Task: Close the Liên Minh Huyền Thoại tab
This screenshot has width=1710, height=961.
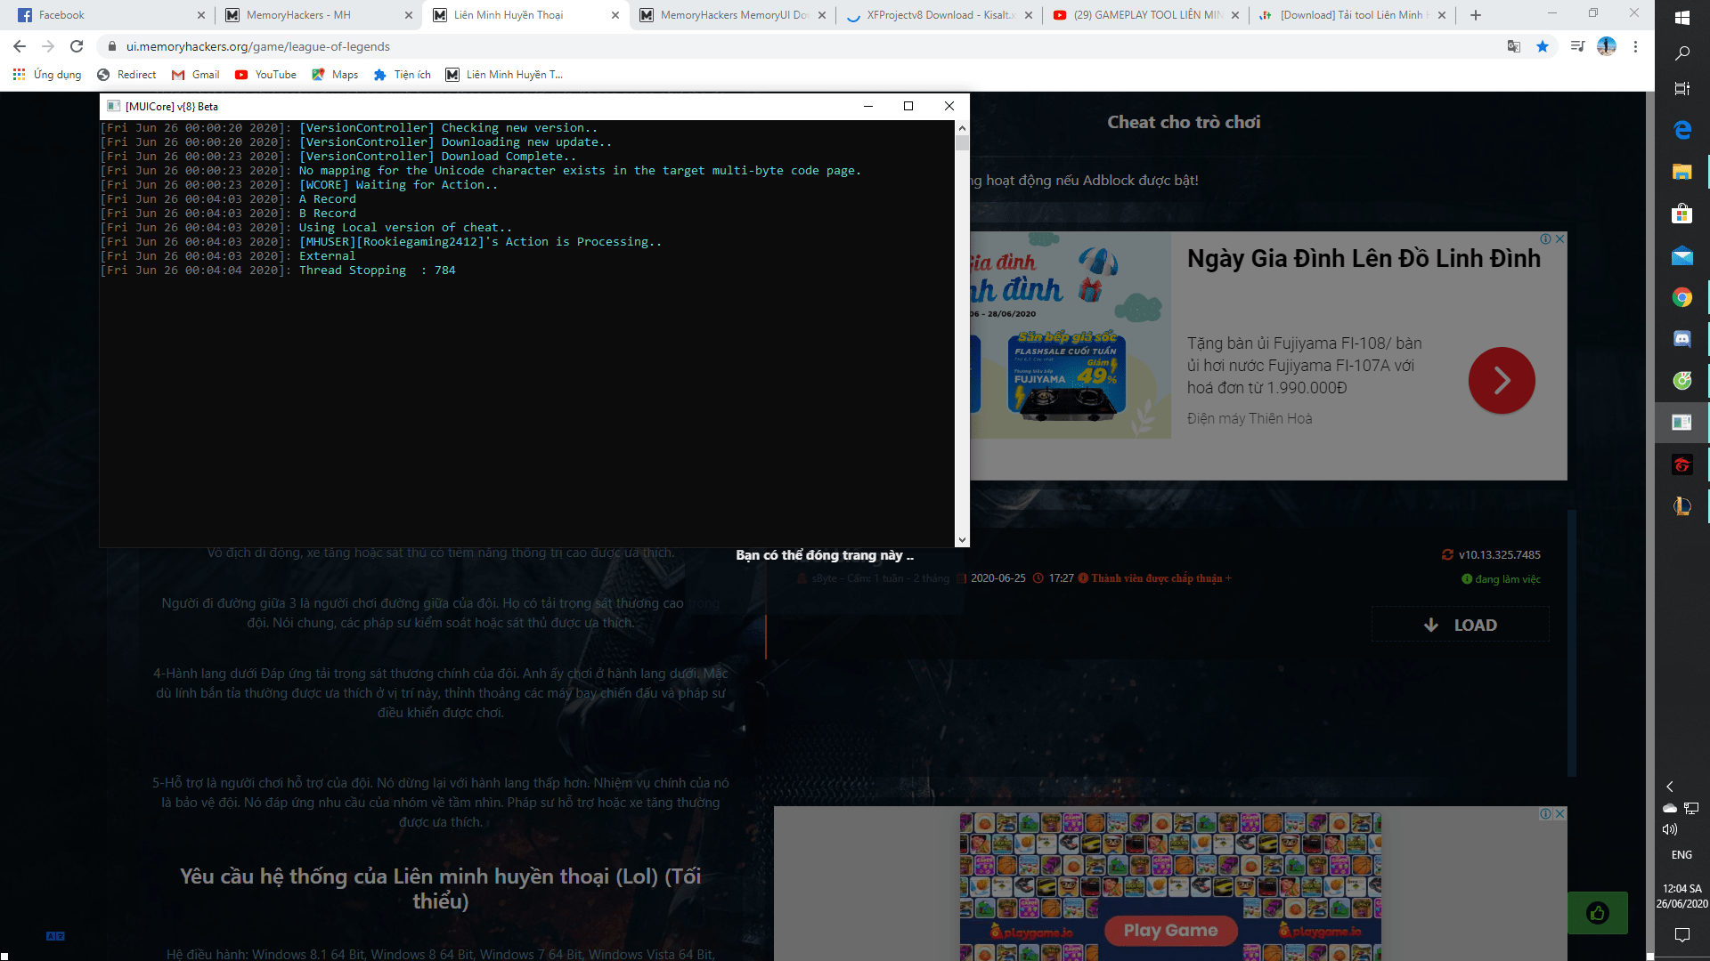Action: pyautogui.click(x=615, y=15)
